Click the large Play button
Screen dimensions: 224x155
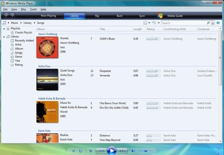tap(112, 150)
